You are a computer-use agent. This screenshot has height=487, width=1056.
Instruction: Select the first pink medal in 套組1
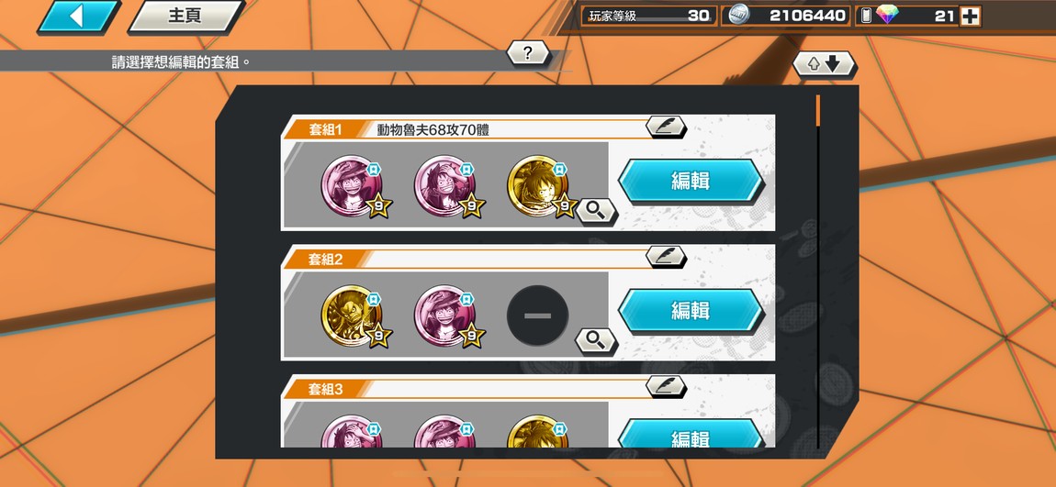[352, 186]
